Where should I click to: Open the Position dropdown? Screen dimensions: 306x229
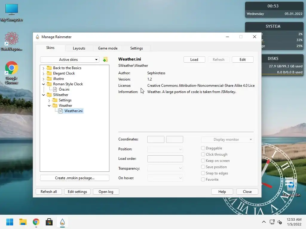pyautogui.click(x=165, y=149)
